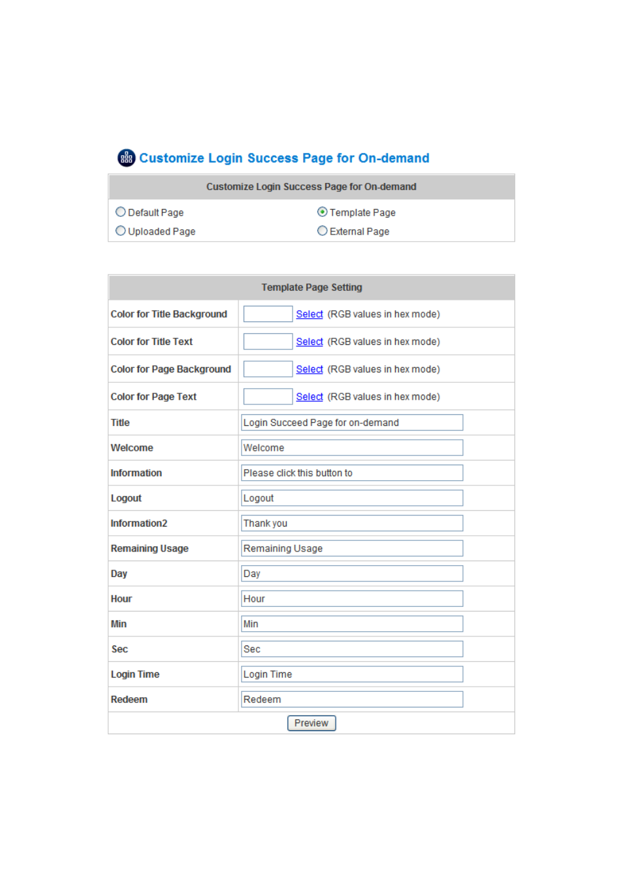The image size is (623, 882).
Task: Choose the Uploaded Page radio option
Action: [121, 231]
